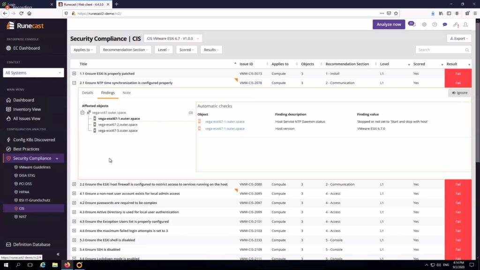This screenshot has width=480, height=270.
Task: Open vega-esxi67-1.outer.space link for NTP Daemon finding
Action: [225, 121]
